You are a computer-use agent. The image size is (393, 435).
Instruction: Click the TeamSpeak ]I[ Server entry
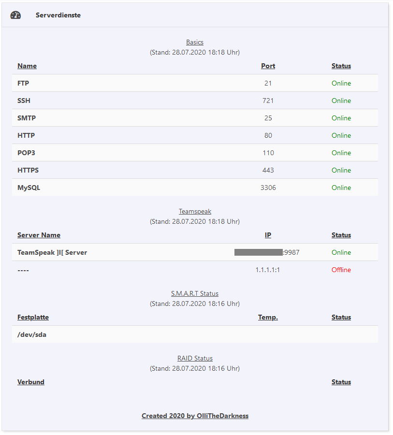click(52, 252)
